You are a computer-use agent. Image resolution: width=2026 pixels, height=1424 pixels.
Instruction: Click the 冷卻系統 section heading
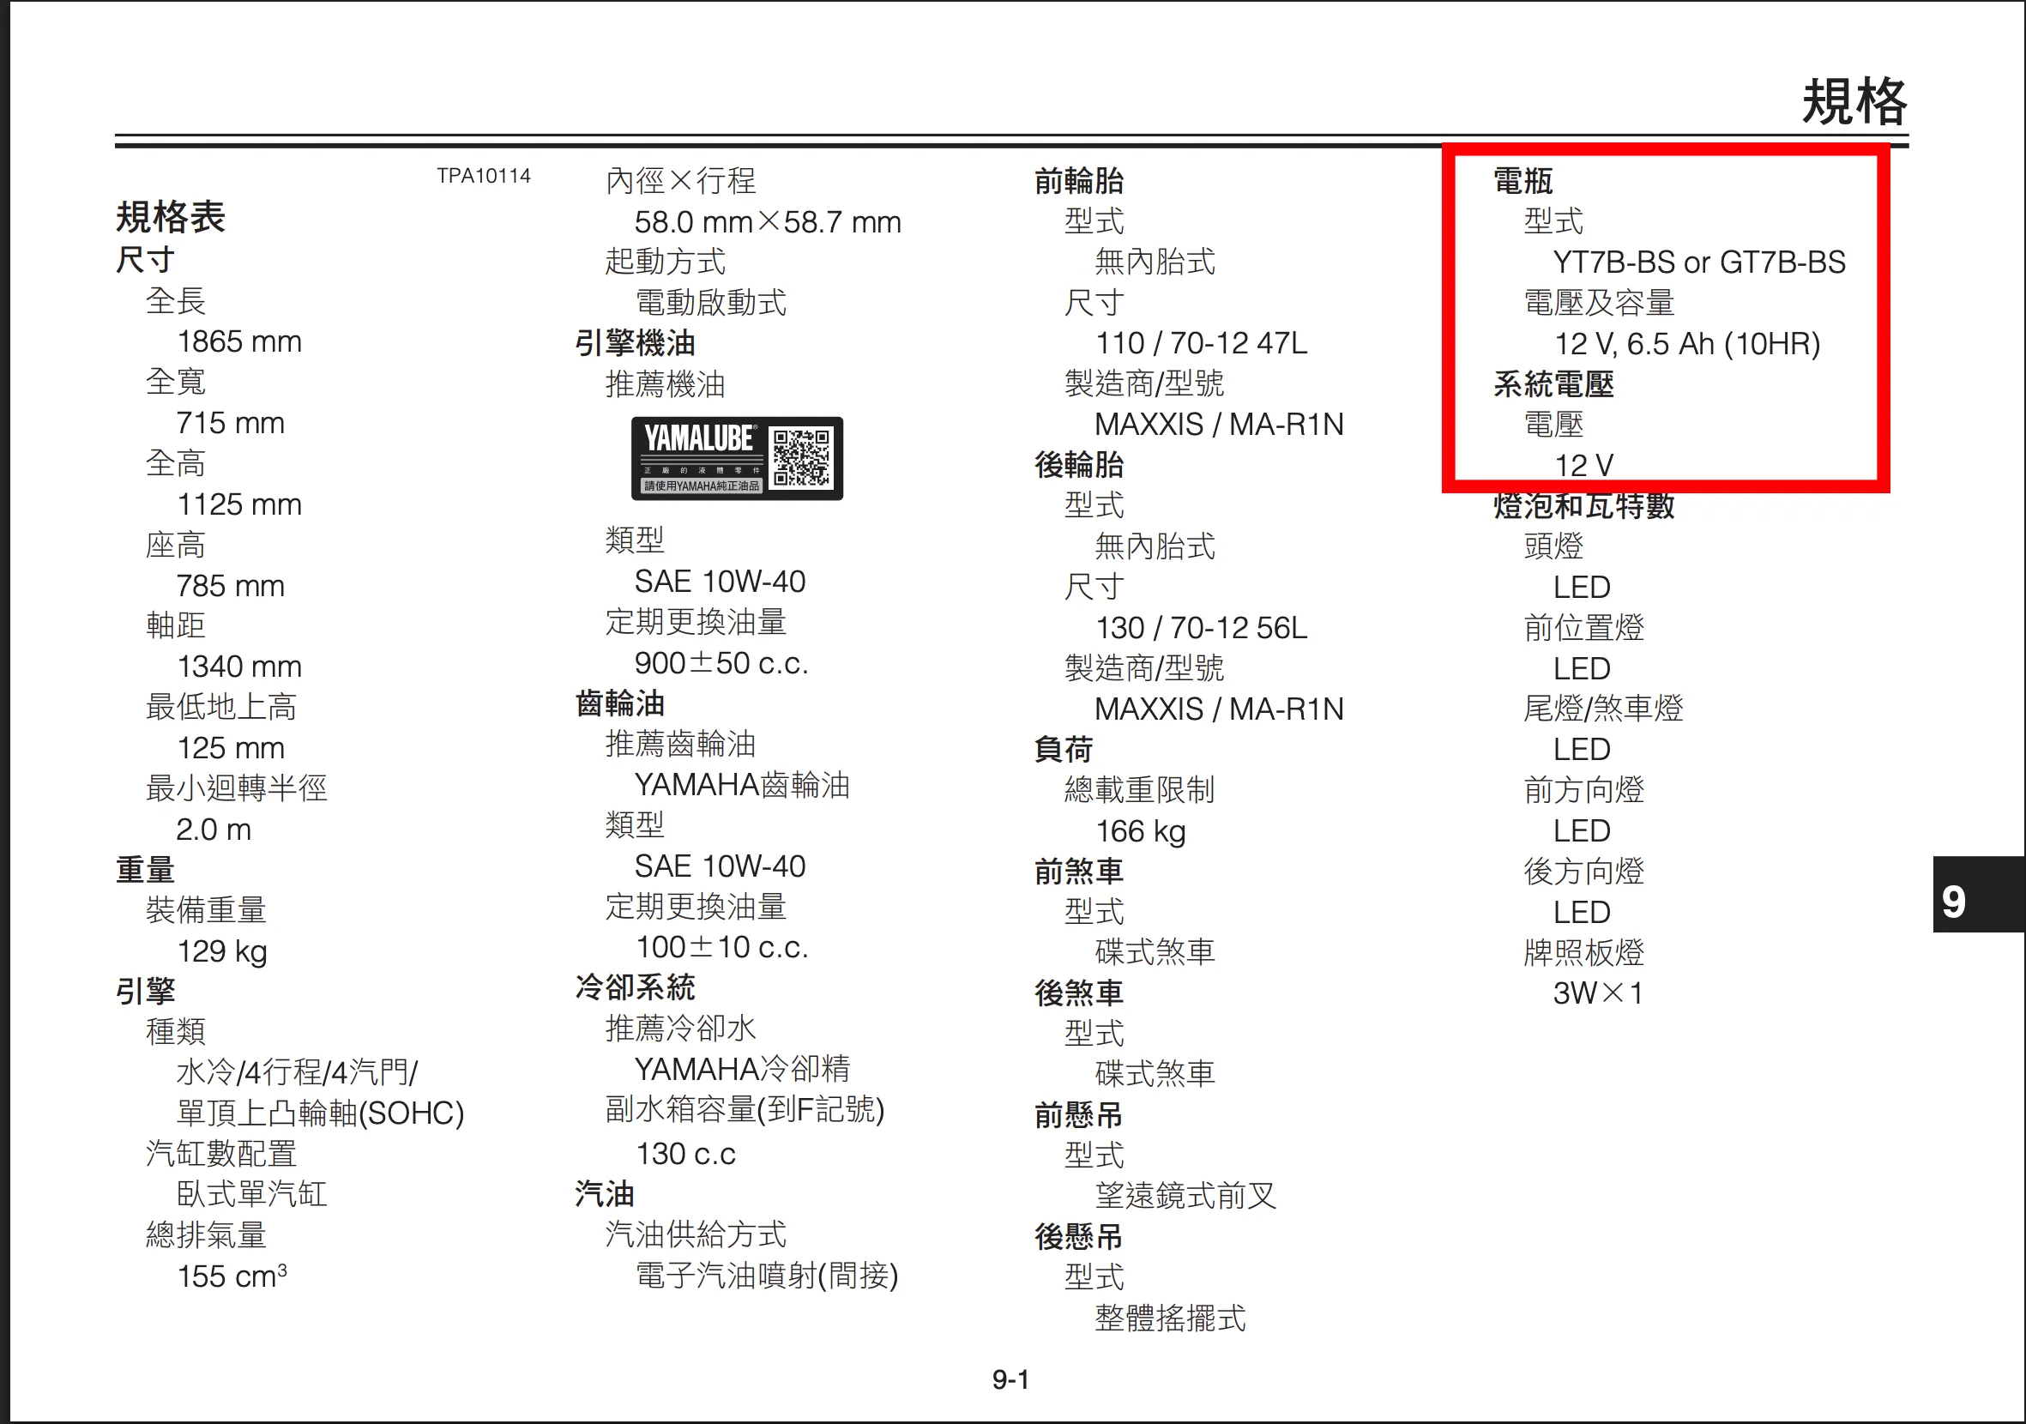pyautogui.click(x=635, y=987)
